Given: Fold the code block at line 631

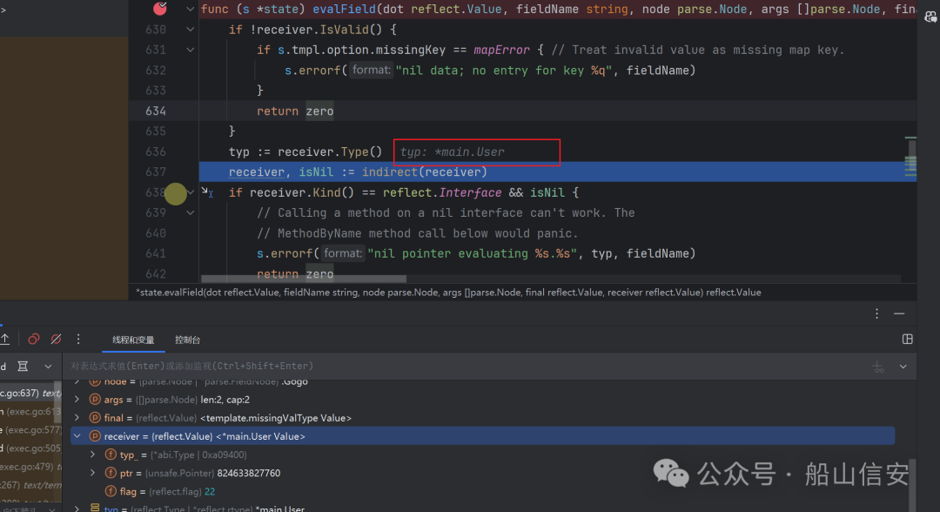Looking at the screenshot, I should [190, 50].
